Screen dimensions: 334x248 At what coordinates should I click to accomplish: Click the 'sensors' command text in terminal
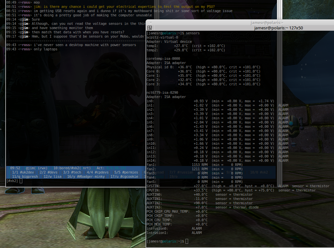192,33
